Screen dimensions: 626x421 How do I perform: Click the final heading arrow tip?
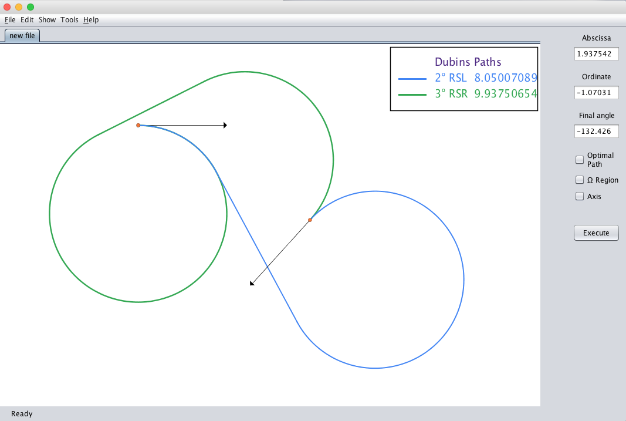click(x=252, y=284)
